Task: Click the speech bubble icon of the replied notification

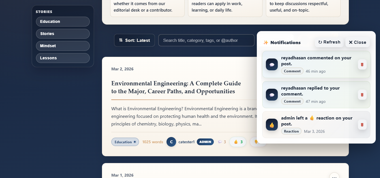Action: 272,95
